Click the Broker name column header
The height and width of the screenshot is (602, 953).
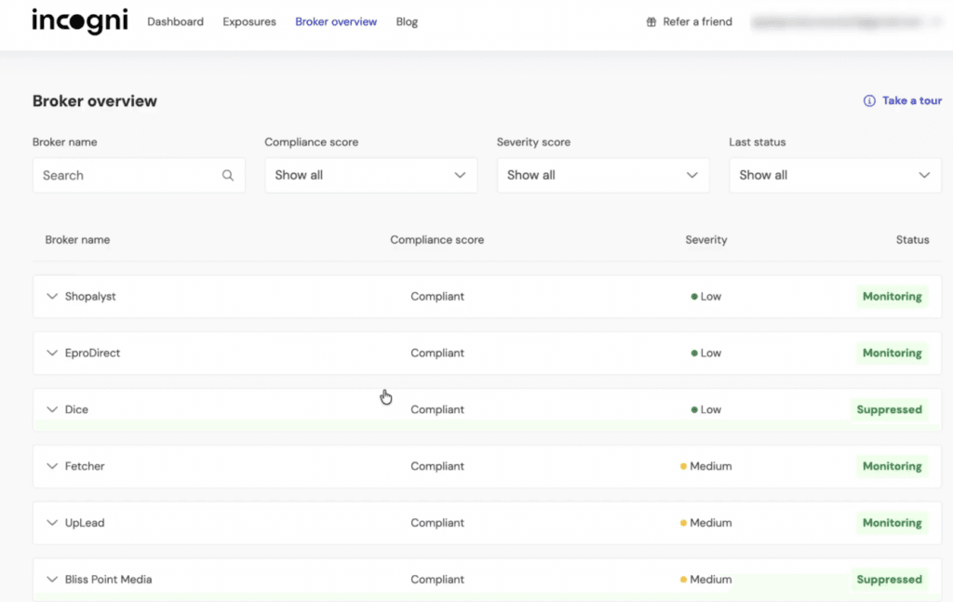point(77,240)
